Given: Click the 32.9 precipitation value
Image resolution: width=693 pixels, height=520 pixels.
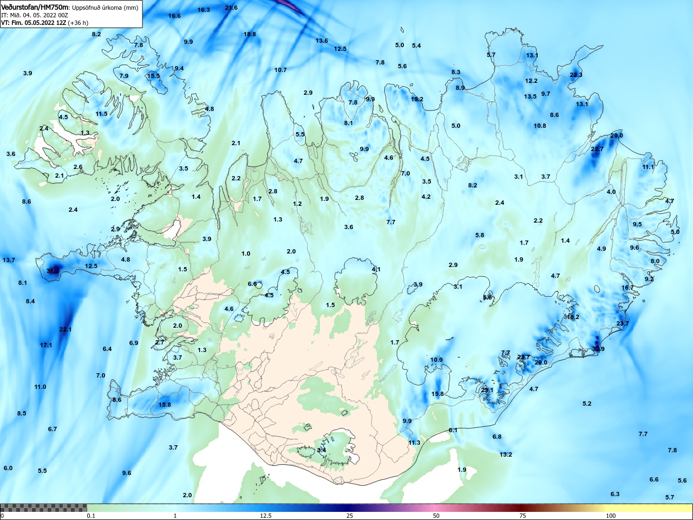Looking at the screenshot, I should [x=598, y=349].
